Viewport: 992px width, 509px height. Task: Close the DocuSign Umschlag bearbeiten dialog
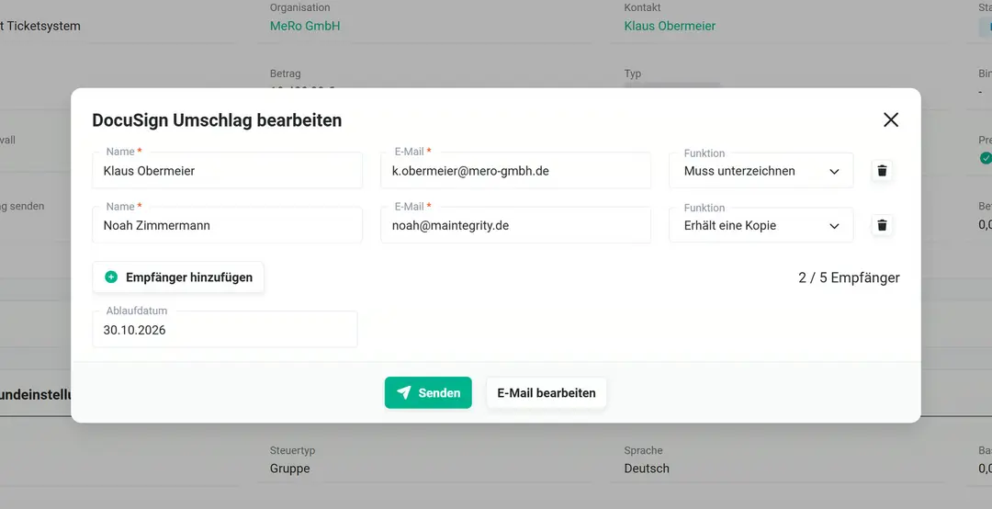(x=891, y=119)
